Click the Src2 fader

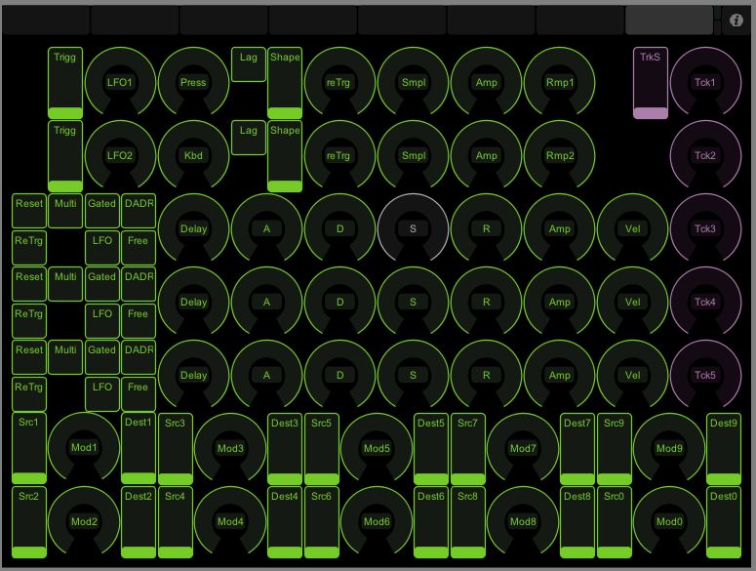(x=29, y=522)
